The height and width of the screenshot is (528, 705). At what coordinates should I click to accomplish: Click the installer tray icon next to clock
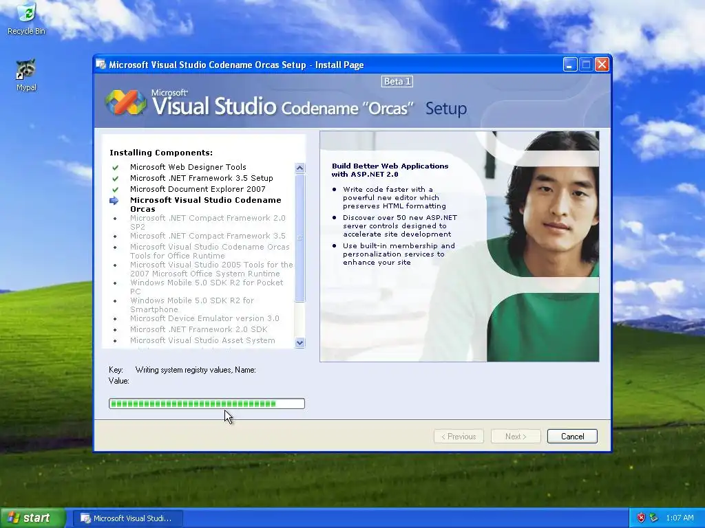654,518
